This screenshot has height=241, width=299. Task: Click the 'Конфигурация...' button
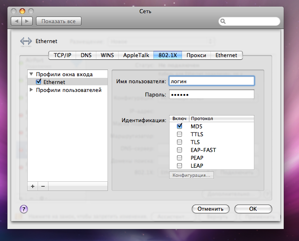click(191, 175)
